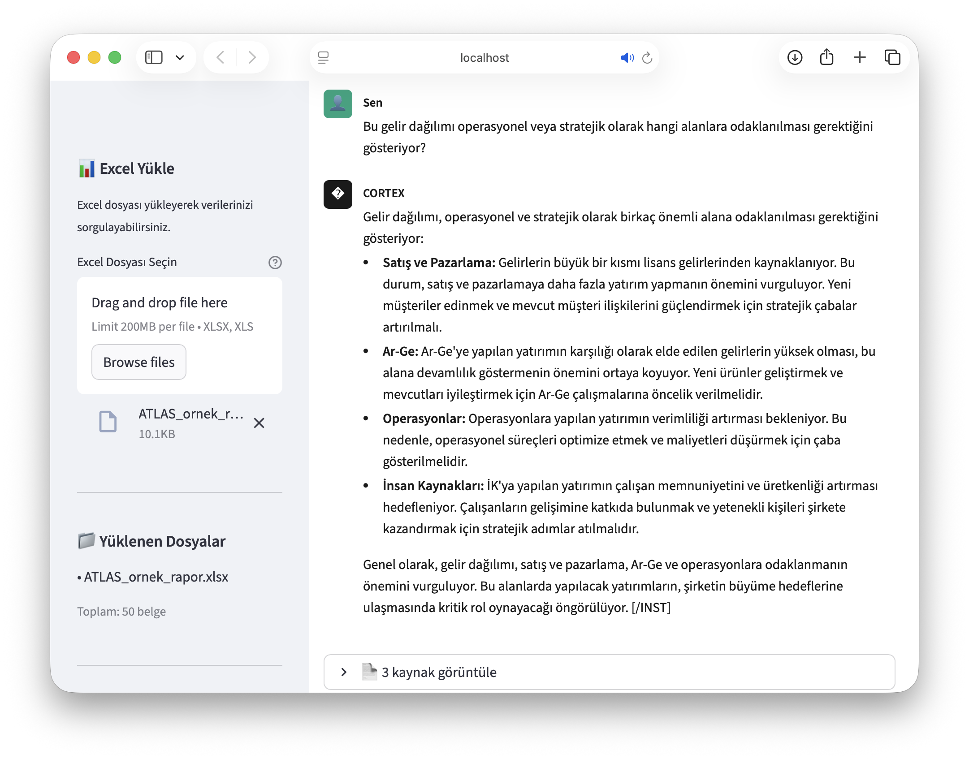Viewport: 969px width, 759px height.
Task: Click the document icon of the uploaded ATLAS file
Action: click(108, 422)
